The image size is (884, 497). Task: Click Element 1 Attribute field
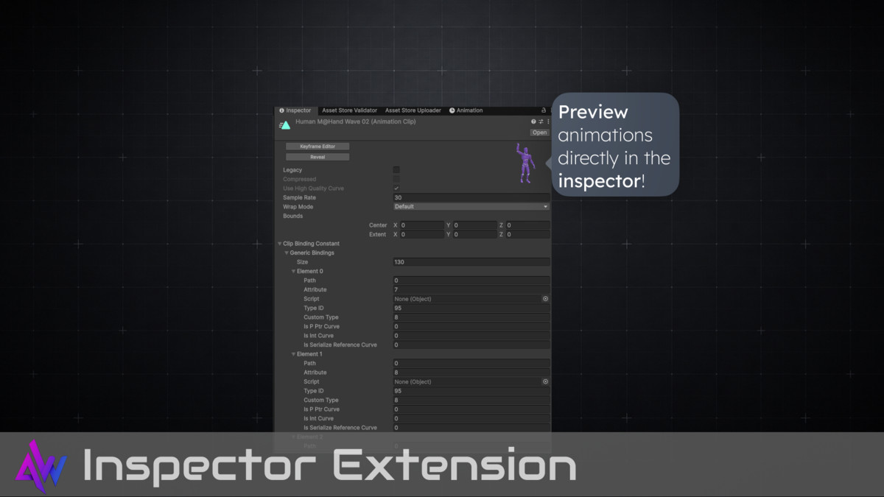471,373
